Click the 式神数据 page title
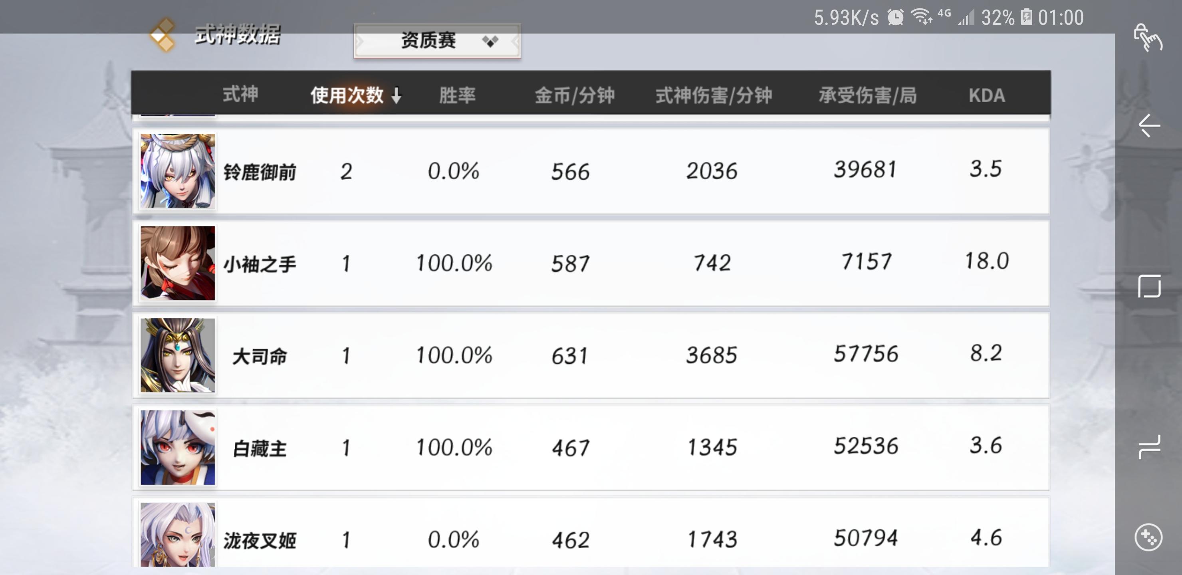This screenshot has width=1182, height=575. (237, 35)
